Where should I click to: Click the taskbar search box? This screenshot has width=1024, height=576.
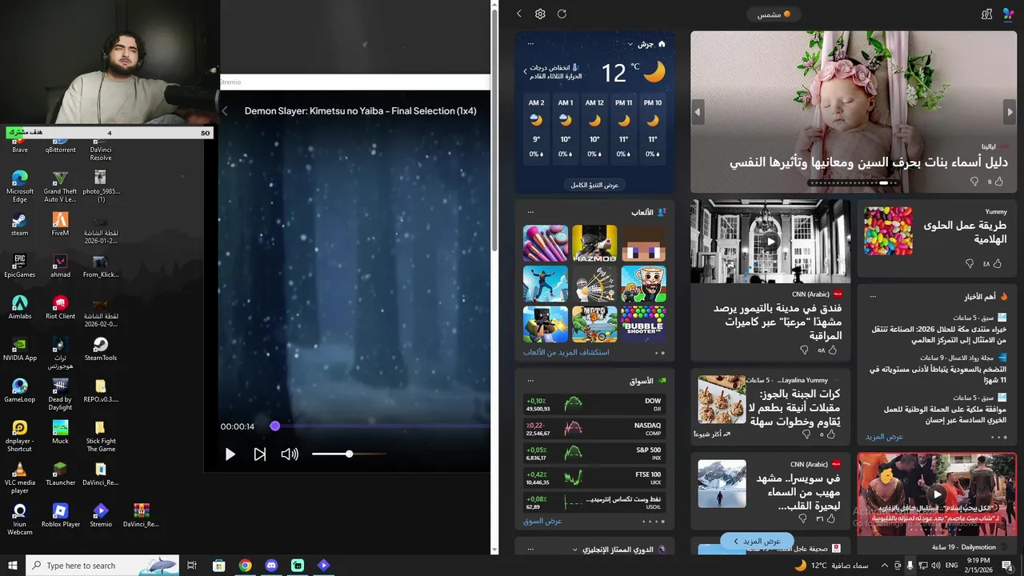click(x=104, y=566)
